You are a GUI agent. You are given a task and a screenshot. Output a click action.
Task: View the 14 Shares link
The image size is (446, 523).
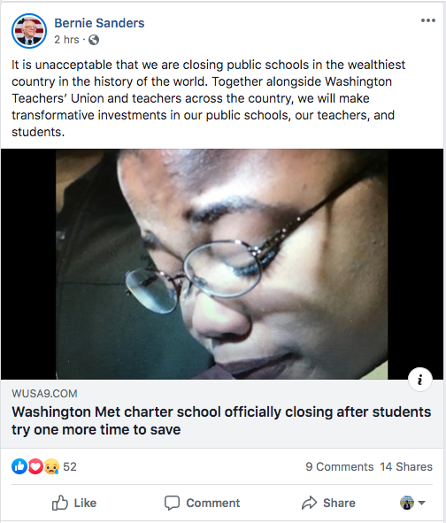(406, 466)
